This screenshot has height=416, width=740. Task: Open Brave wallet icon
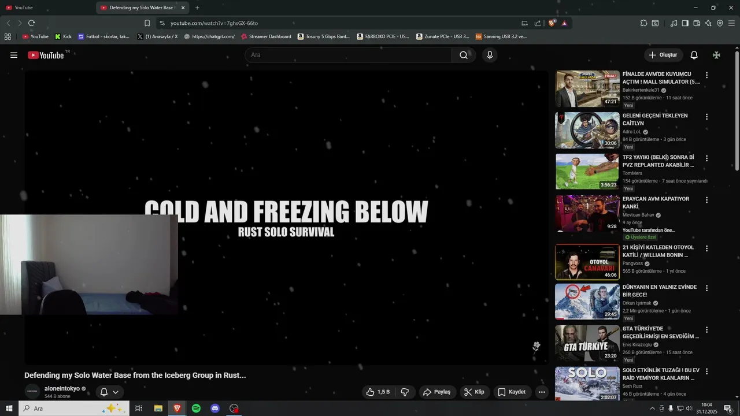click(x=697, y=23)
